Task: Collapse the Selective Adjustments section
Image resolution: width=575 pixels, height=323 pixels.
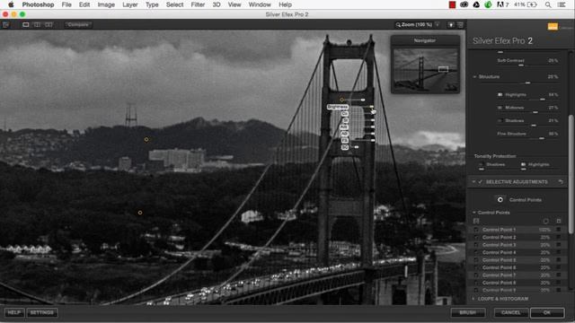Action: tap(473, 181)
